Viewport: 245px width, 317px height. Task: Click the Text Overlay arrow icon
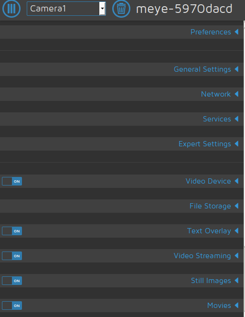(x=236, y=230)
